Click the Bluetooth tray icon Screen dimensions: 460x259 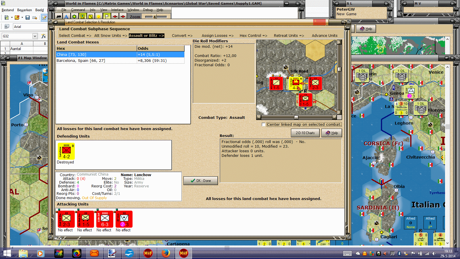tap(399, 254)
